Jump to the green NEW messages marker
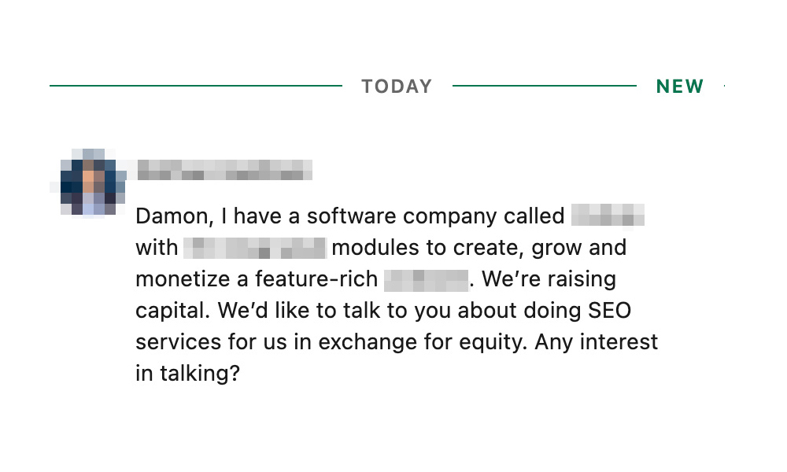This screenshot has width=787, height=472. click(x=680, y=87)
